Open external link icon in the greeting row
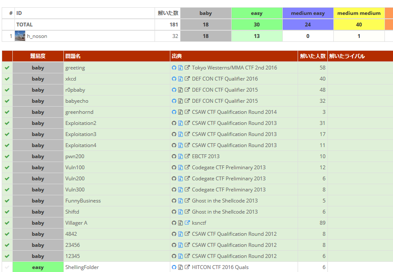This screenshot has height=272, width=393. 187,67
